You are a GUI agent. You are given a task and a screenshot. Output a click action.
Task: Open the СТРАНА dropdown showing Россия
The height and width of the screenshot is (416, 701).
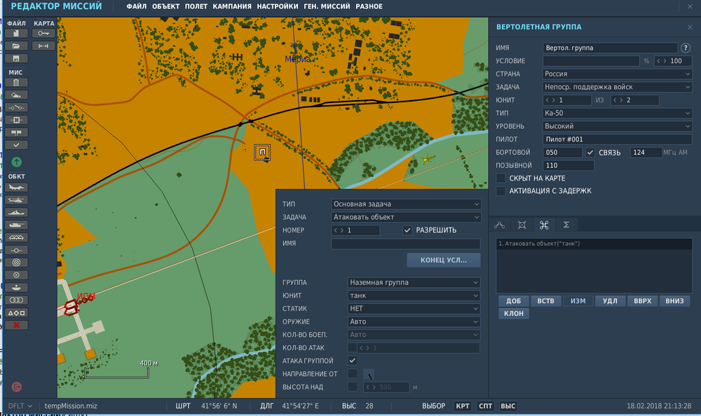coord(618,74)
